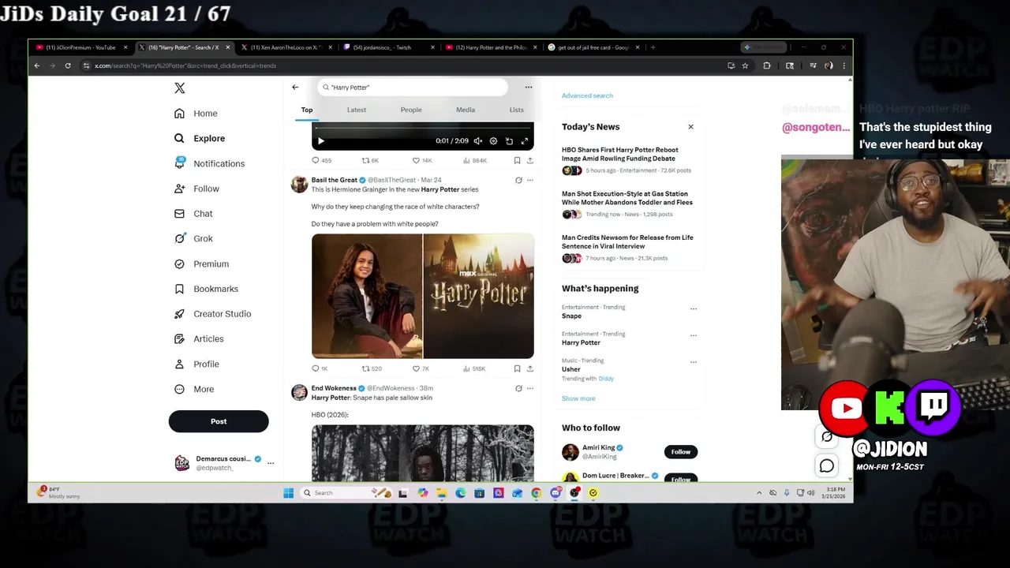Bookmark page with address bar star
The height and width of the screenshot is (568, 1010).
(745, 65)
